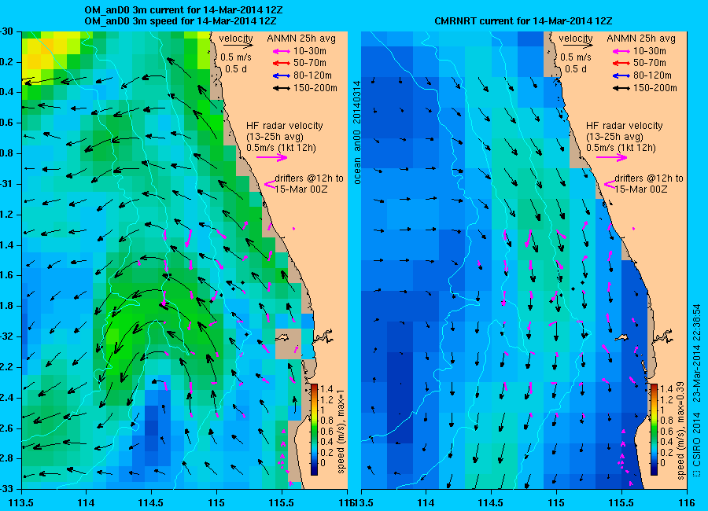
Task: Click the 114.5 longitude tick in left panel
Action: click(x=151, y=503)
